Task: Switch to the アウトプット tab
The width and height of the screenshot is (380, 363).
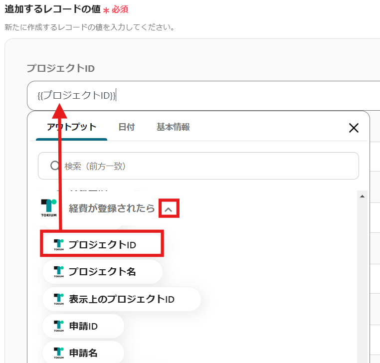Action: (x=71, y=127)
